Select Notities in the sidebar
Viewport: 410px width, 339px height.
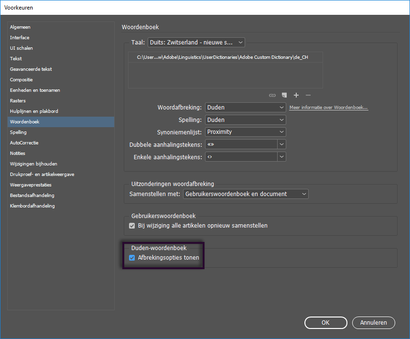(61, 153)
